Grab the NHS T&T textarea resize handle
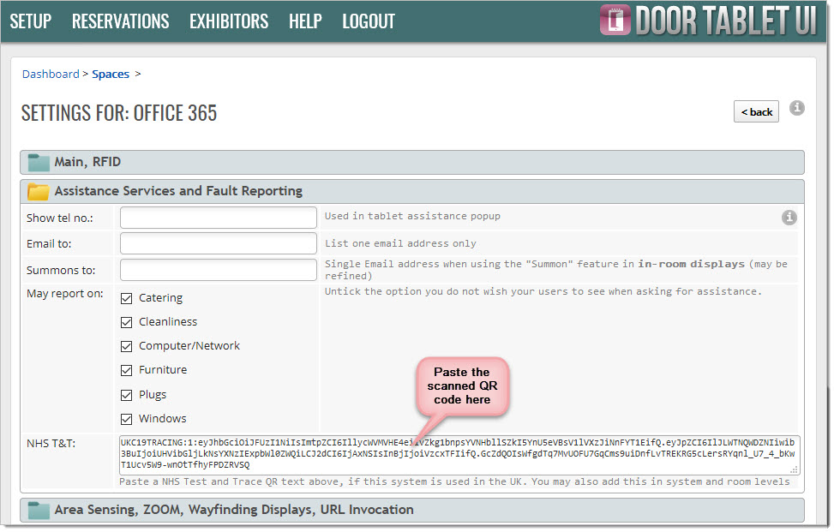 [x=794, y=469]
